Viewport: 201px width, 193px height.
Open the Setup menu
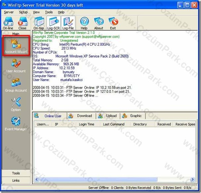coord(23,12)
